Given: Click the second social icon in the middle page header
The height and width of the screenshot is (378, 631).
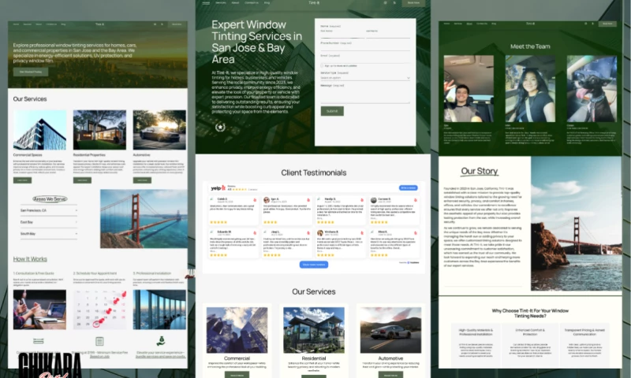Looking at the screenshot, I should point(394,3).
